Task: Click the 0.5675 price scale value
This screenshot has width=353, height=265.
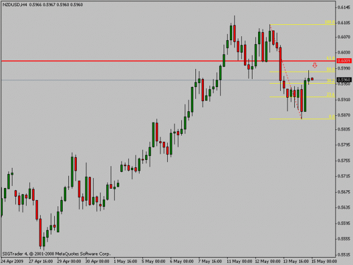Action: [x=344, y=192]
